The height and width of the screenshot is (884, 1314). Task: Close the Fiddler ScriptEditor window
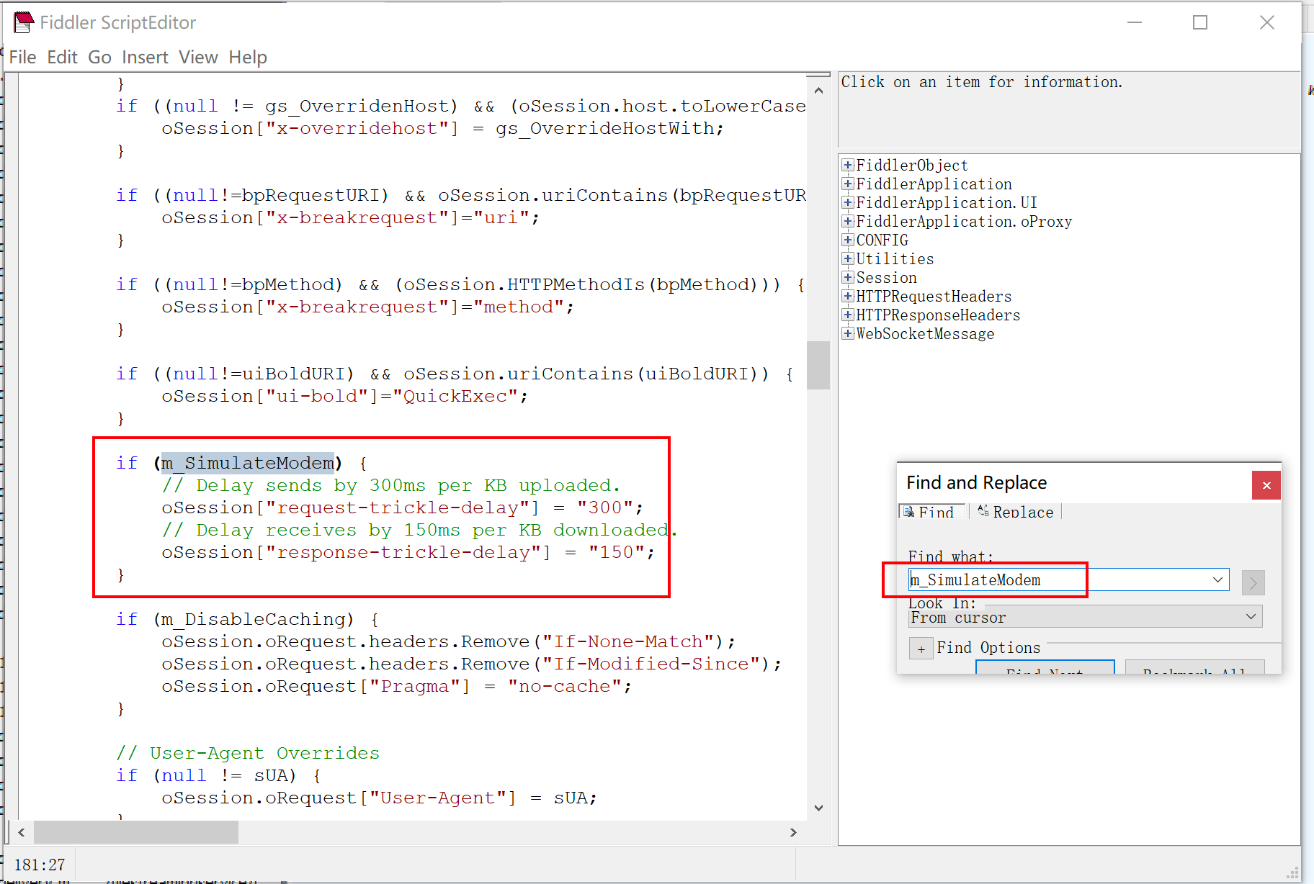tap(1266, 22)
